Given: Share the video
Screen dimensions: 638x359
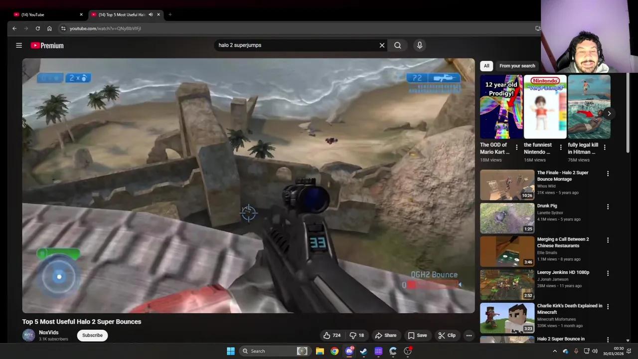Looking at the screenshot, I should point(386,336).
